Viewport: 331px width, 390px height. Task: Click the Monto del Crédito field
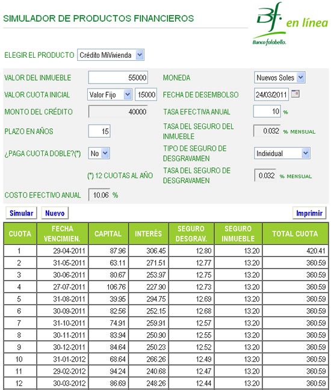pyautogui.click(x=118, y=112)
